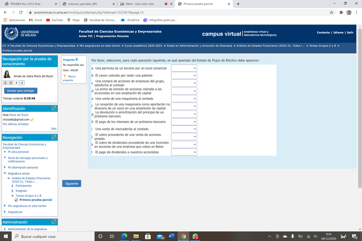Go to quiz question 1

click(5, 83)
